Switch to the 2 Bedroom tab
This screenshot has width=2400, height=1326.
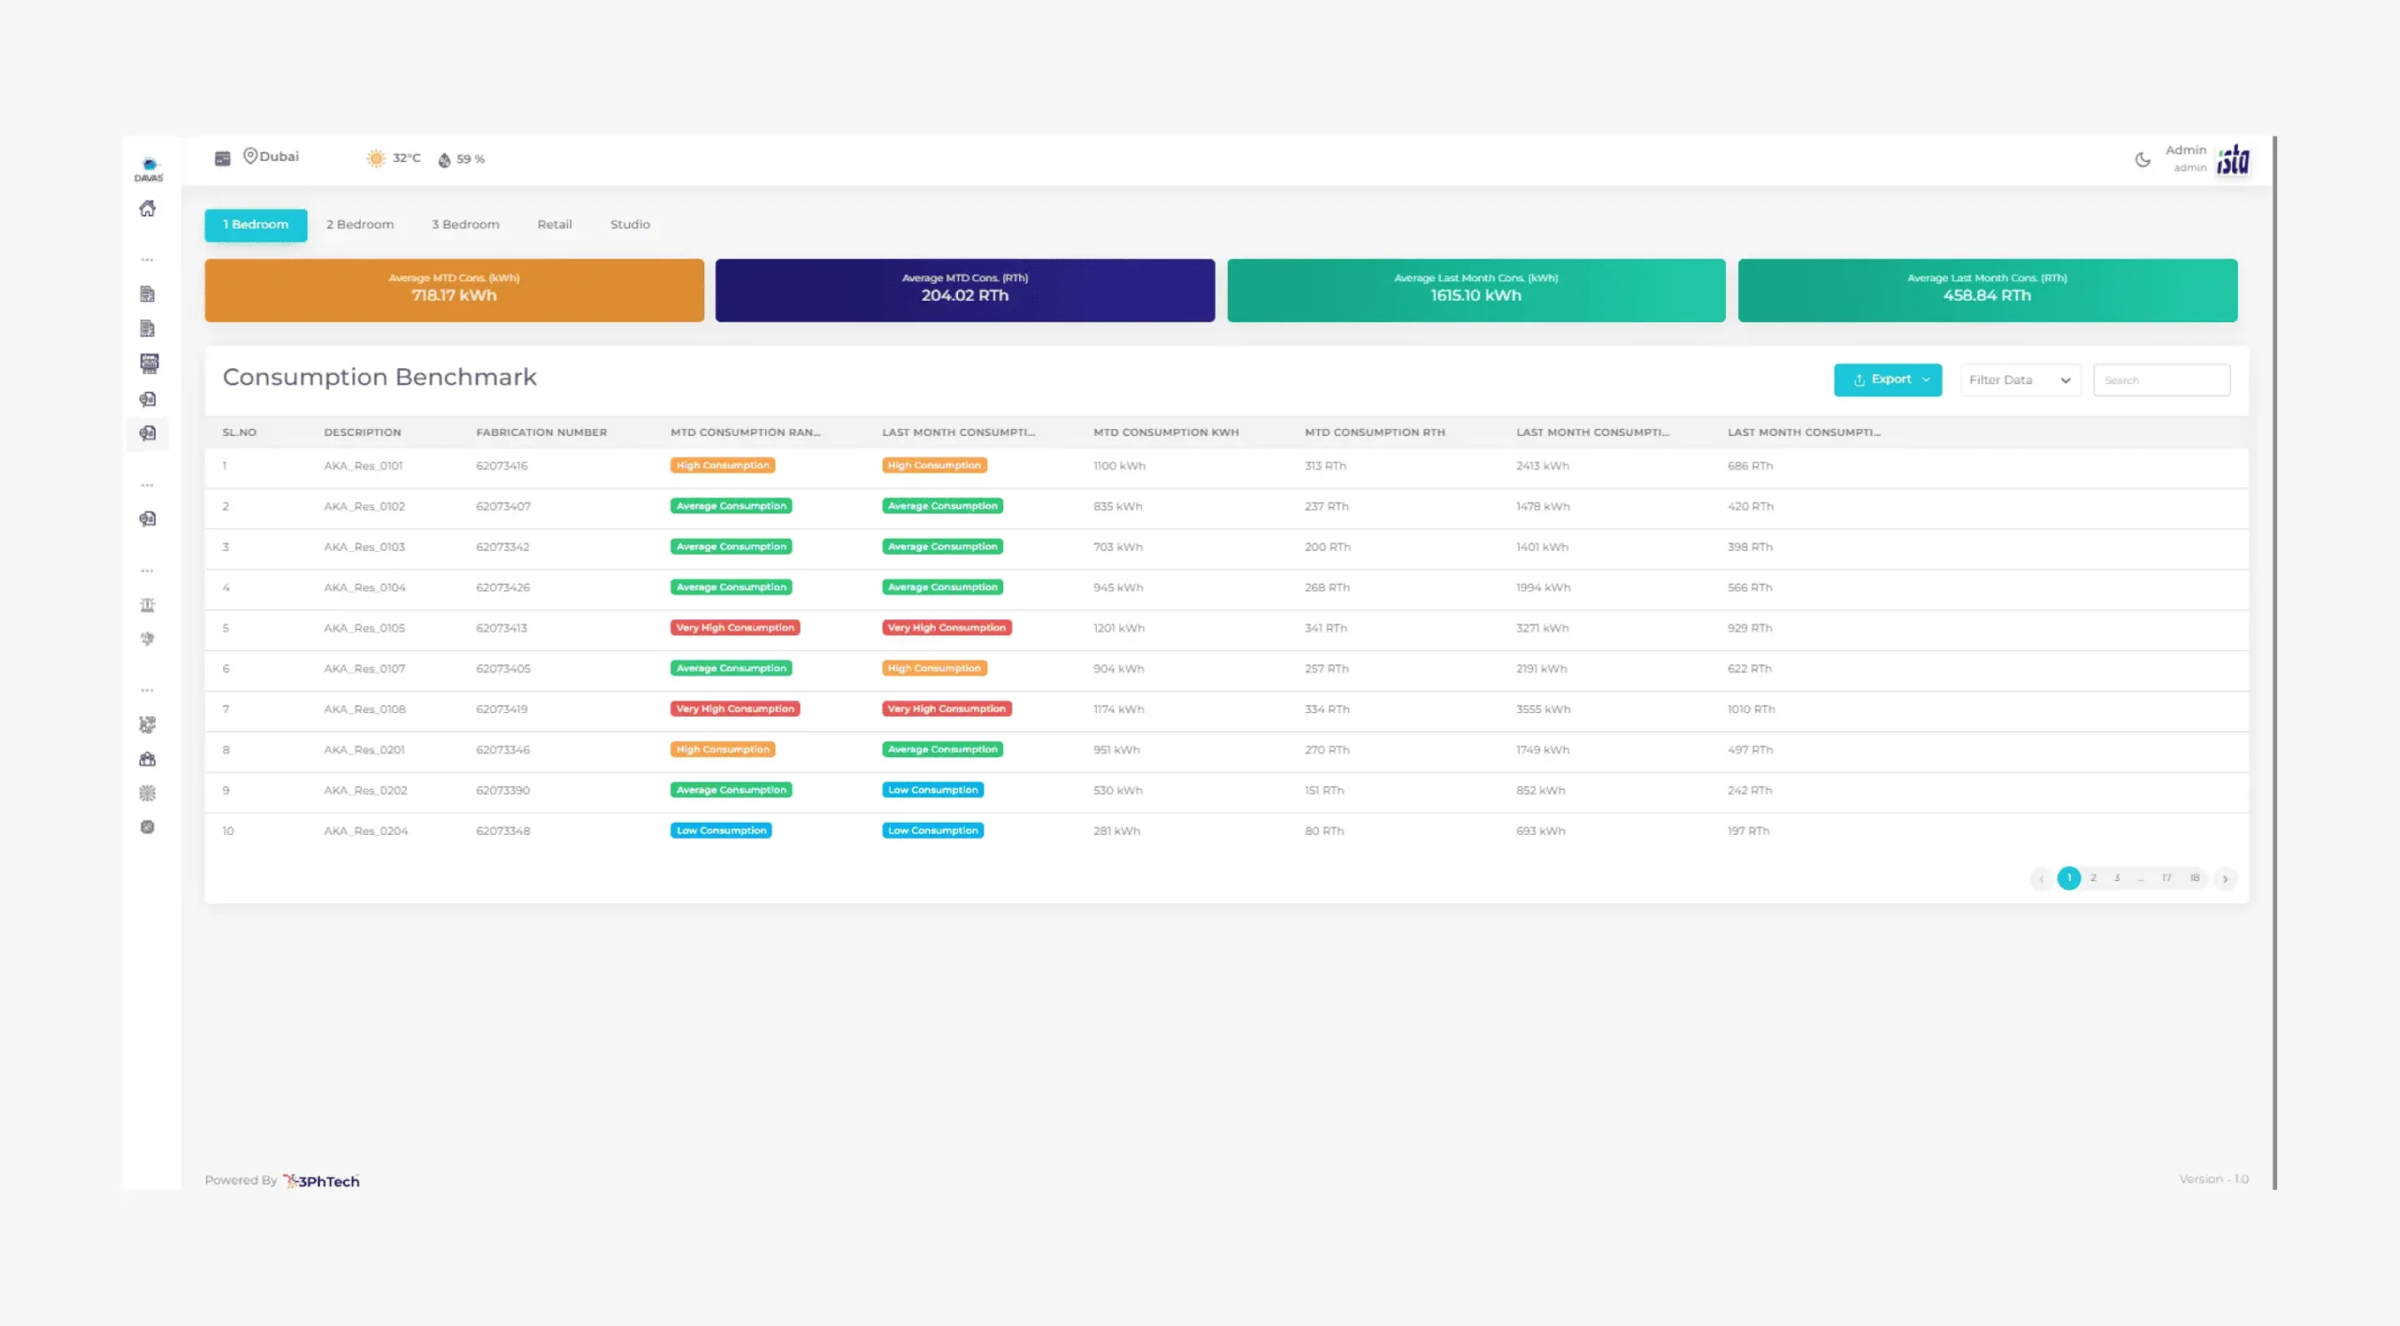point(360,224)
